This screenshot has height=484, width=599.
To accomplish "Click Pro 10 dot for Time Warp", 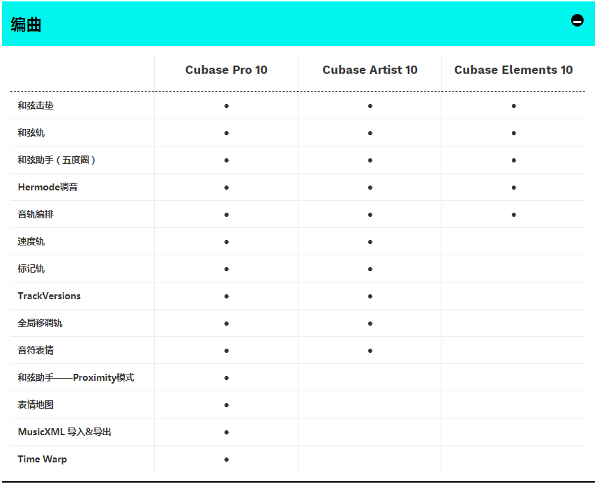I will (x=227, y=460).
